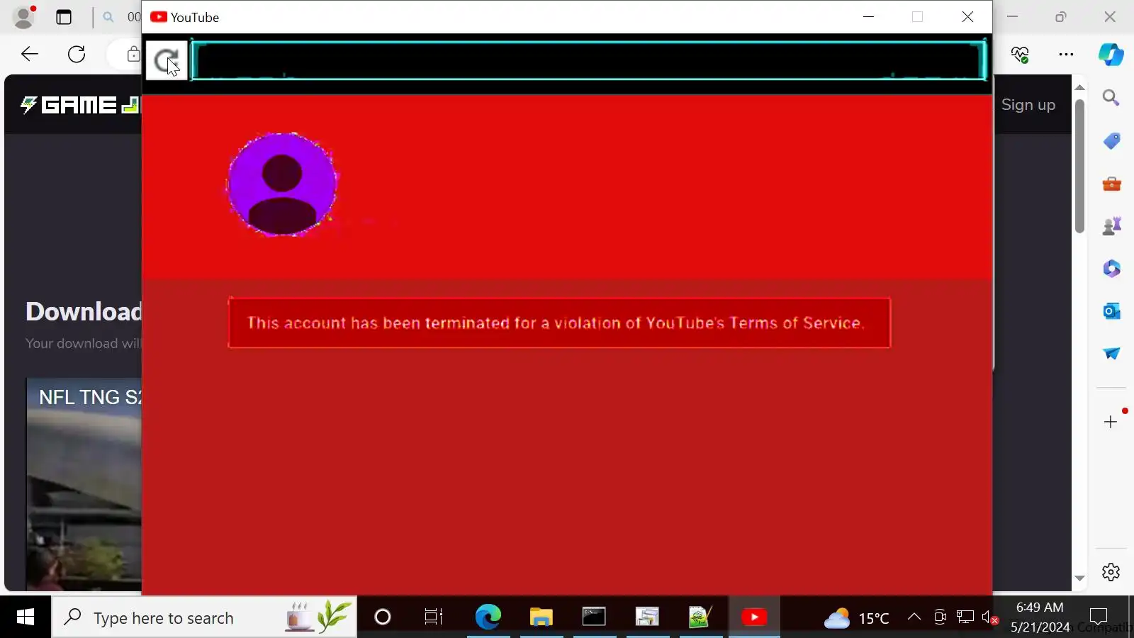Open Outlook icon in Edge sidebar
Image resolution: width=1134 pixels, height=638 pixels.
pyautogui.click(x=1111, y=311)
